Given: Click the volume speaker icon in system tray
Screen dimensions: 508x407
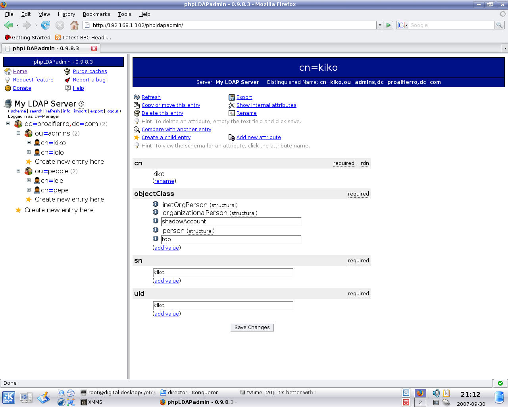Looking at the screenshot, I should [x=436, y=393].
